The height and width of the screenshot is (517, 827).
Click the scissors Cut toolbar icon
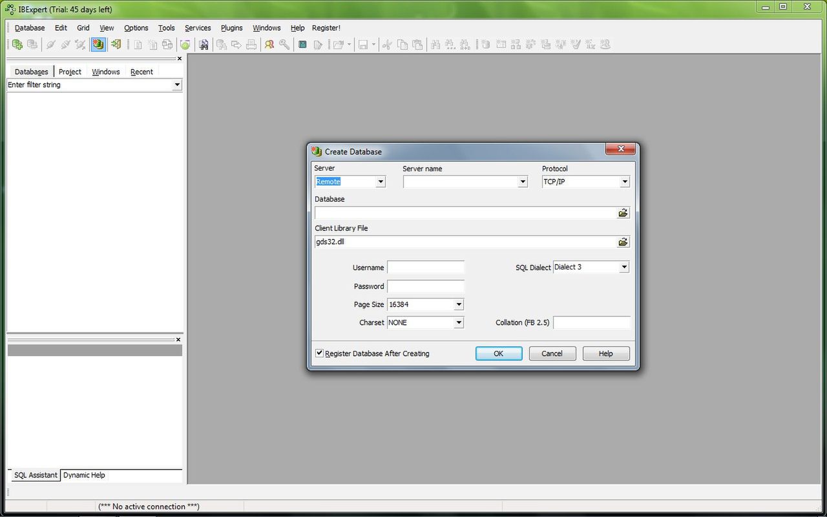point(387,45)
